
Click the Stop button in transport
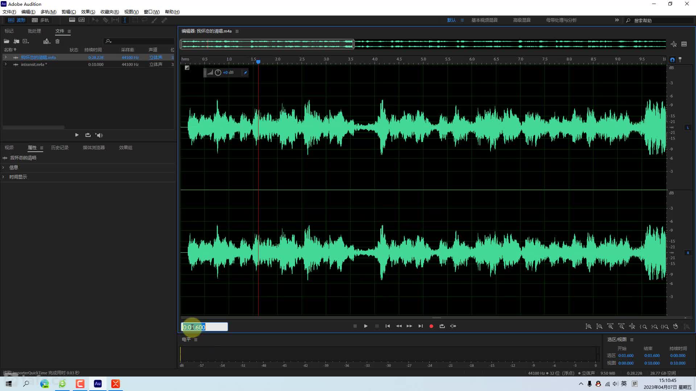click(x=355, y=326)
